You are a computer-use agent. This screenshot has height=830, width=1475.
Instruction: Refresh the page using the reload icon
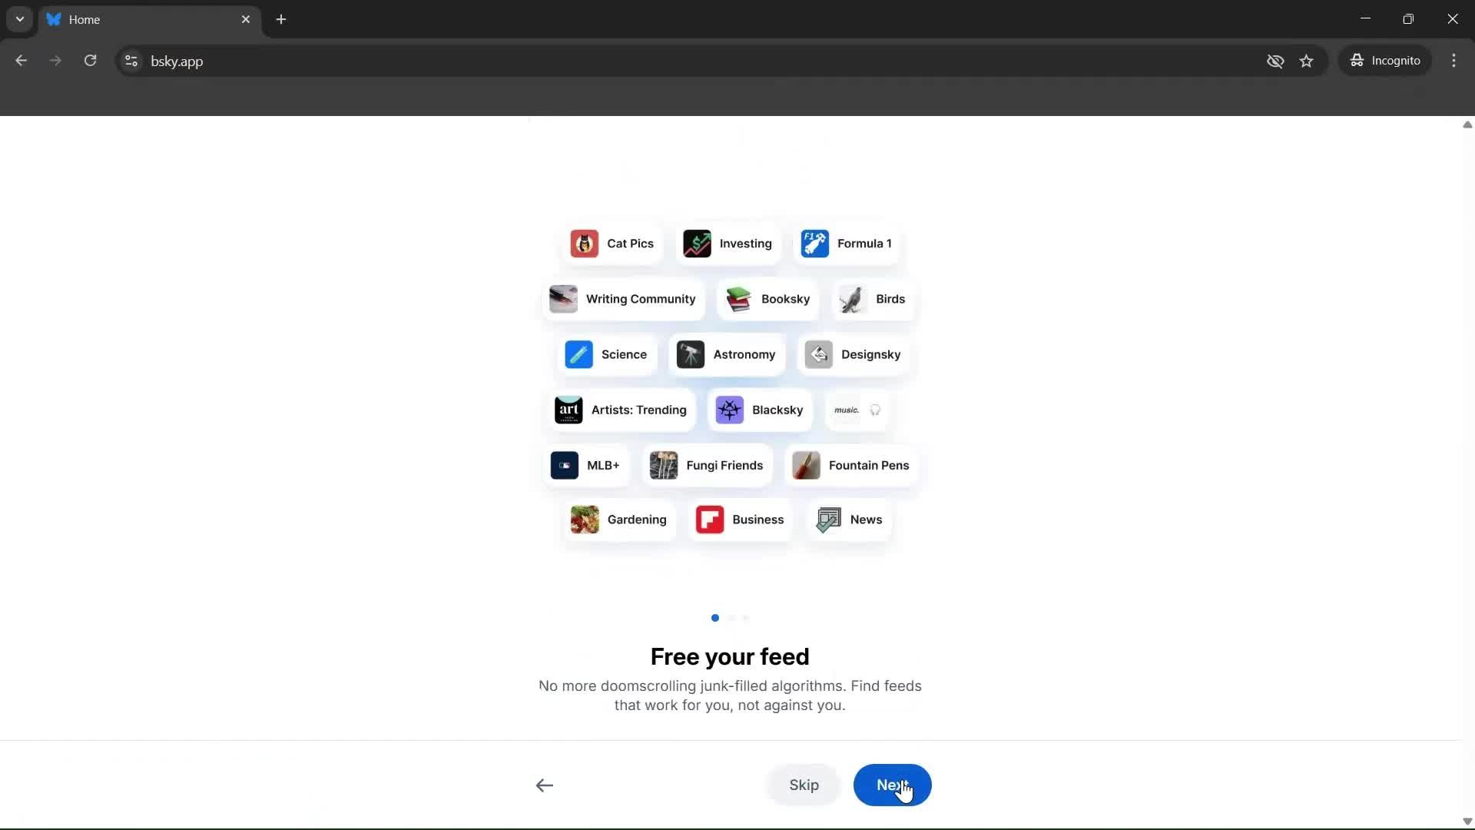tap(91, 61)
